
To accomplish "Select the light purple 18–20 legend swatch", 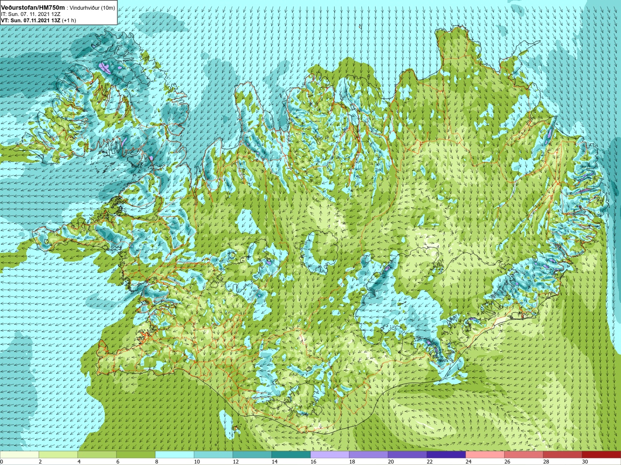I will coord(369,455).
